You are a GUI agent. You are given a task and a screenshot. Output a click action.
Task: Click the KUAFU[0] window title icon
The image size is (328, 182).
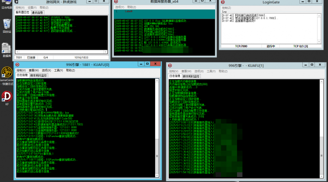tap(18, 65)
